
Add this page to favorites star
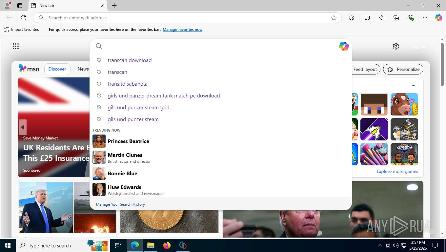(x=334, y=18)
